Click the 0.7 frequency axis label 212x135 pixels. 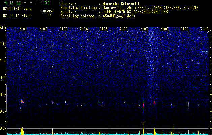point(3,111)
